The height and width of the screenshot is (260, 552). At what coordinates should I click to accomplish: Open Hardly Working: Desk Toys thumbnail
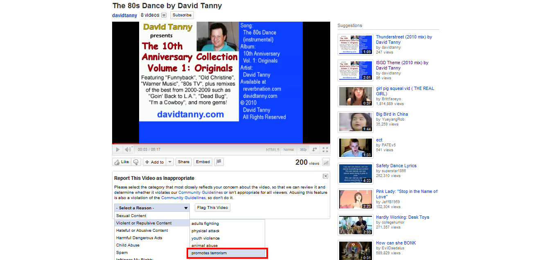point(356,225)
